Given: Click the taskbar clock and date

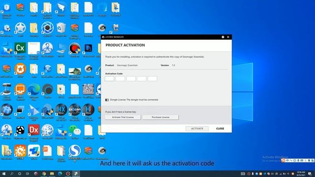Looking at the screenshot, I should (x=301, y=174).
